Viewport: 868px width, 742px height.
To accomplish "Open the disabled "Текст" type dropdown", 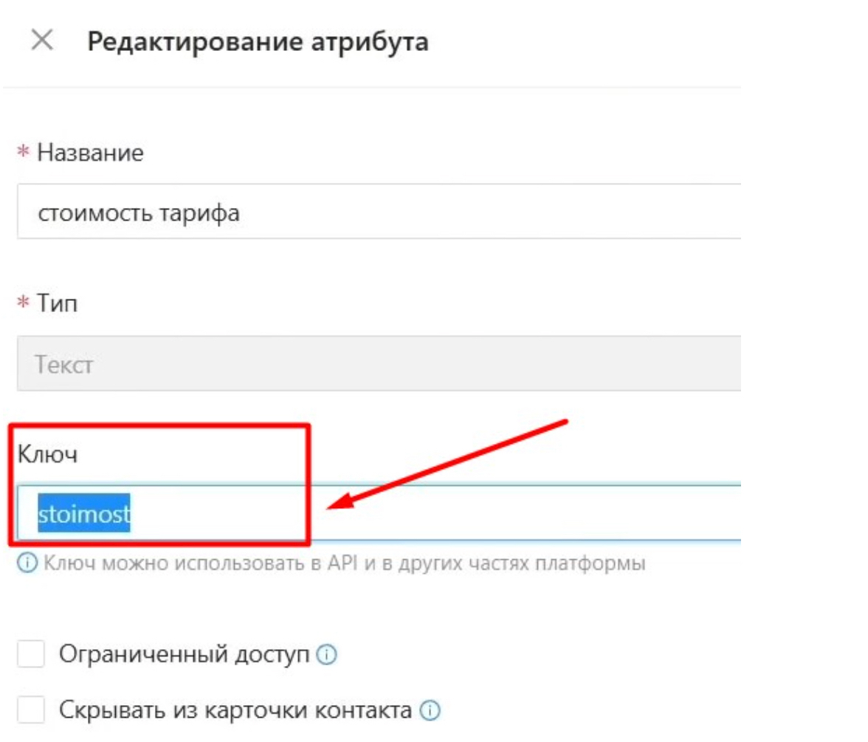I will point(369,364).
